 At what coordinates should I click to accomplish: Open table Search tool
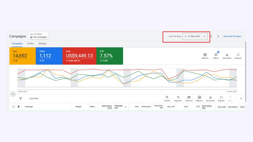[x=167, y=98]
